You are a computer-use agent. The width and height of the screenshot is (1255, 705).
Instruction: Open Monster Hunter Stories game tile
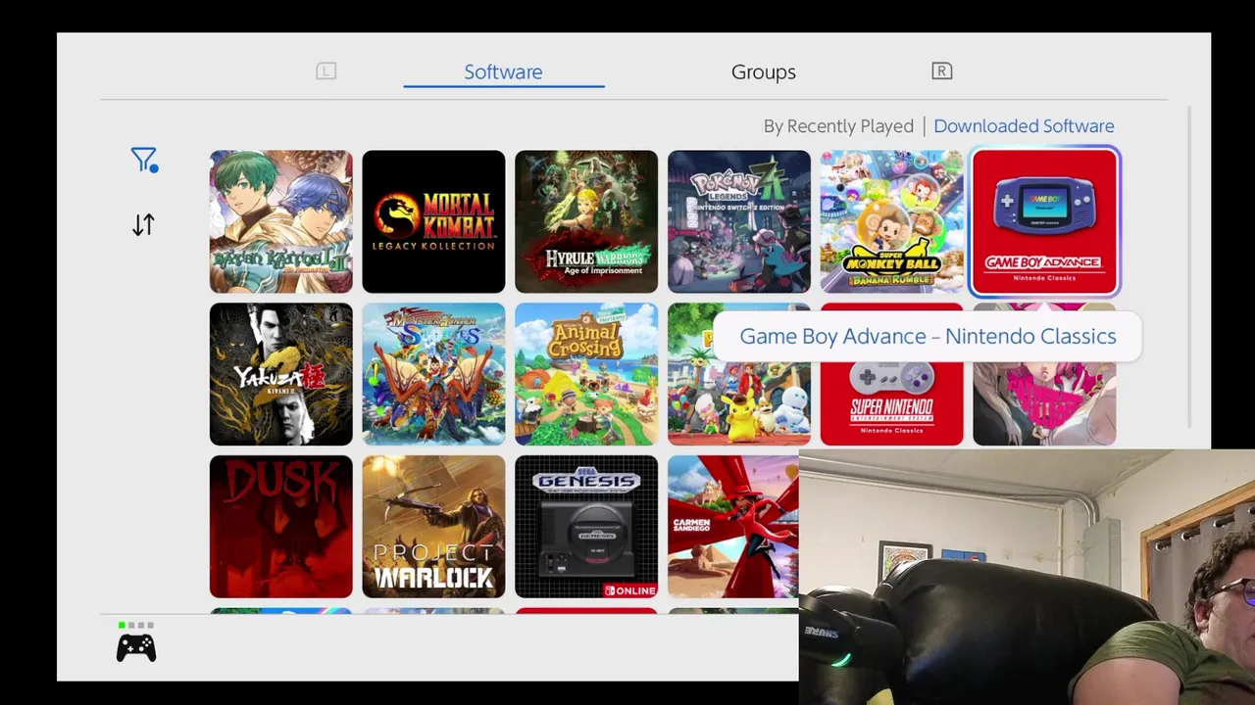[x=433, y=374]
